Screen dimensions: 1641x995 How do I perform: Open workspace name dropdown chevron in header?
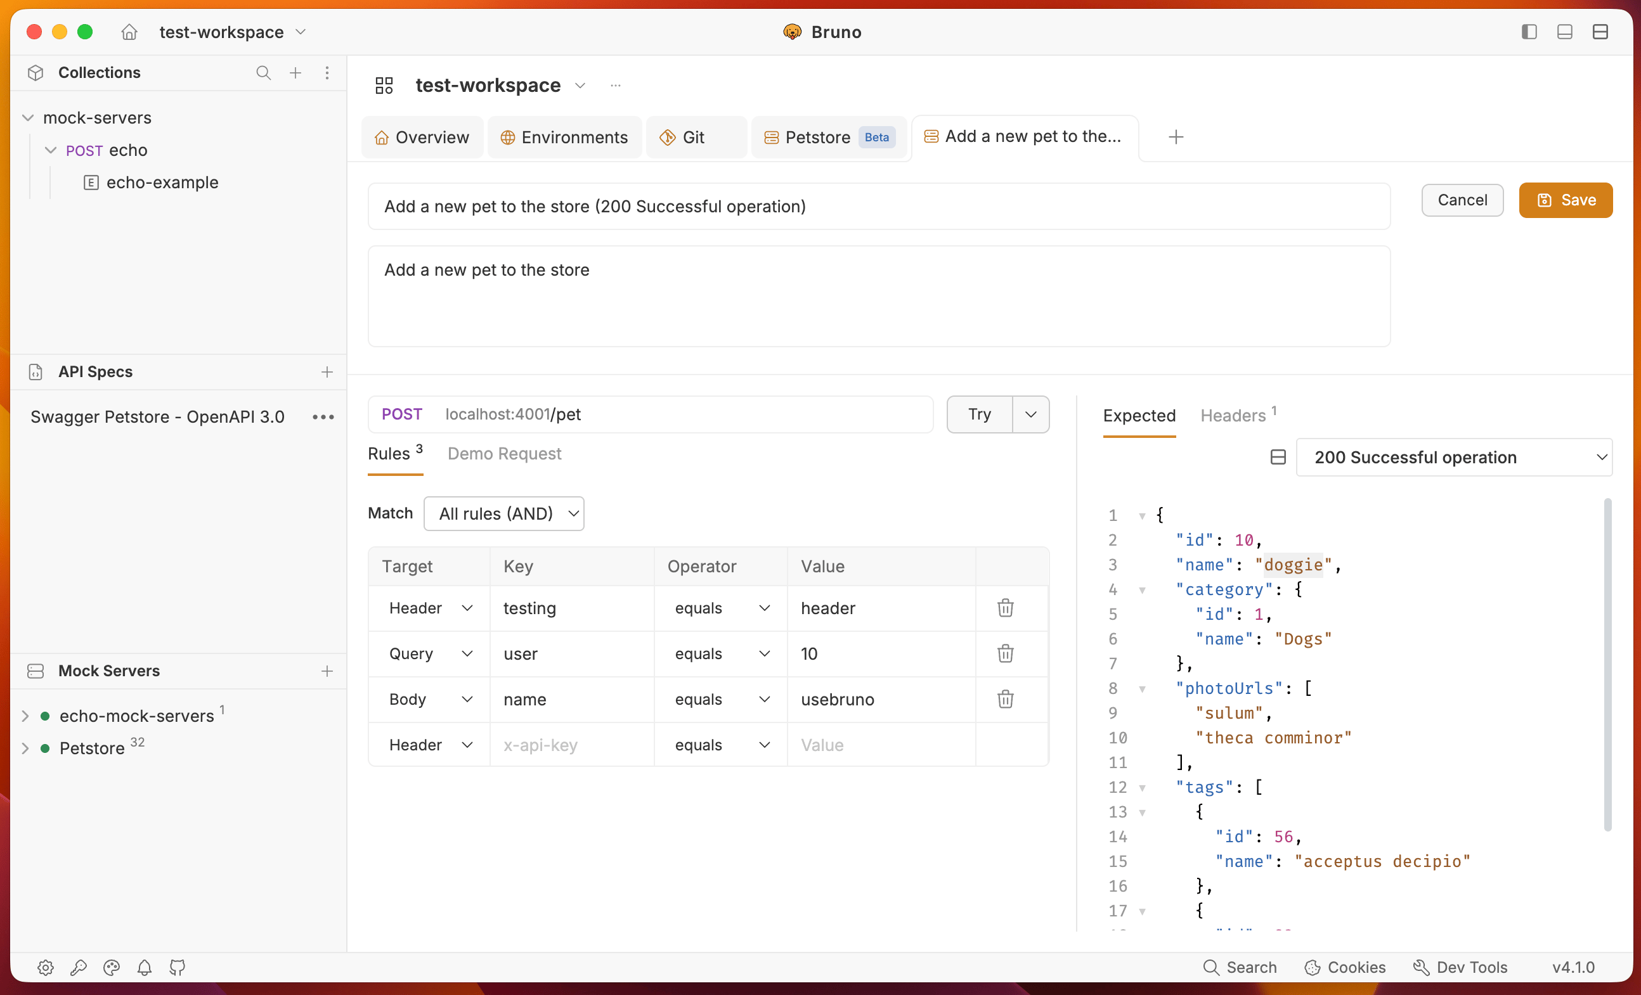point(580,85)
